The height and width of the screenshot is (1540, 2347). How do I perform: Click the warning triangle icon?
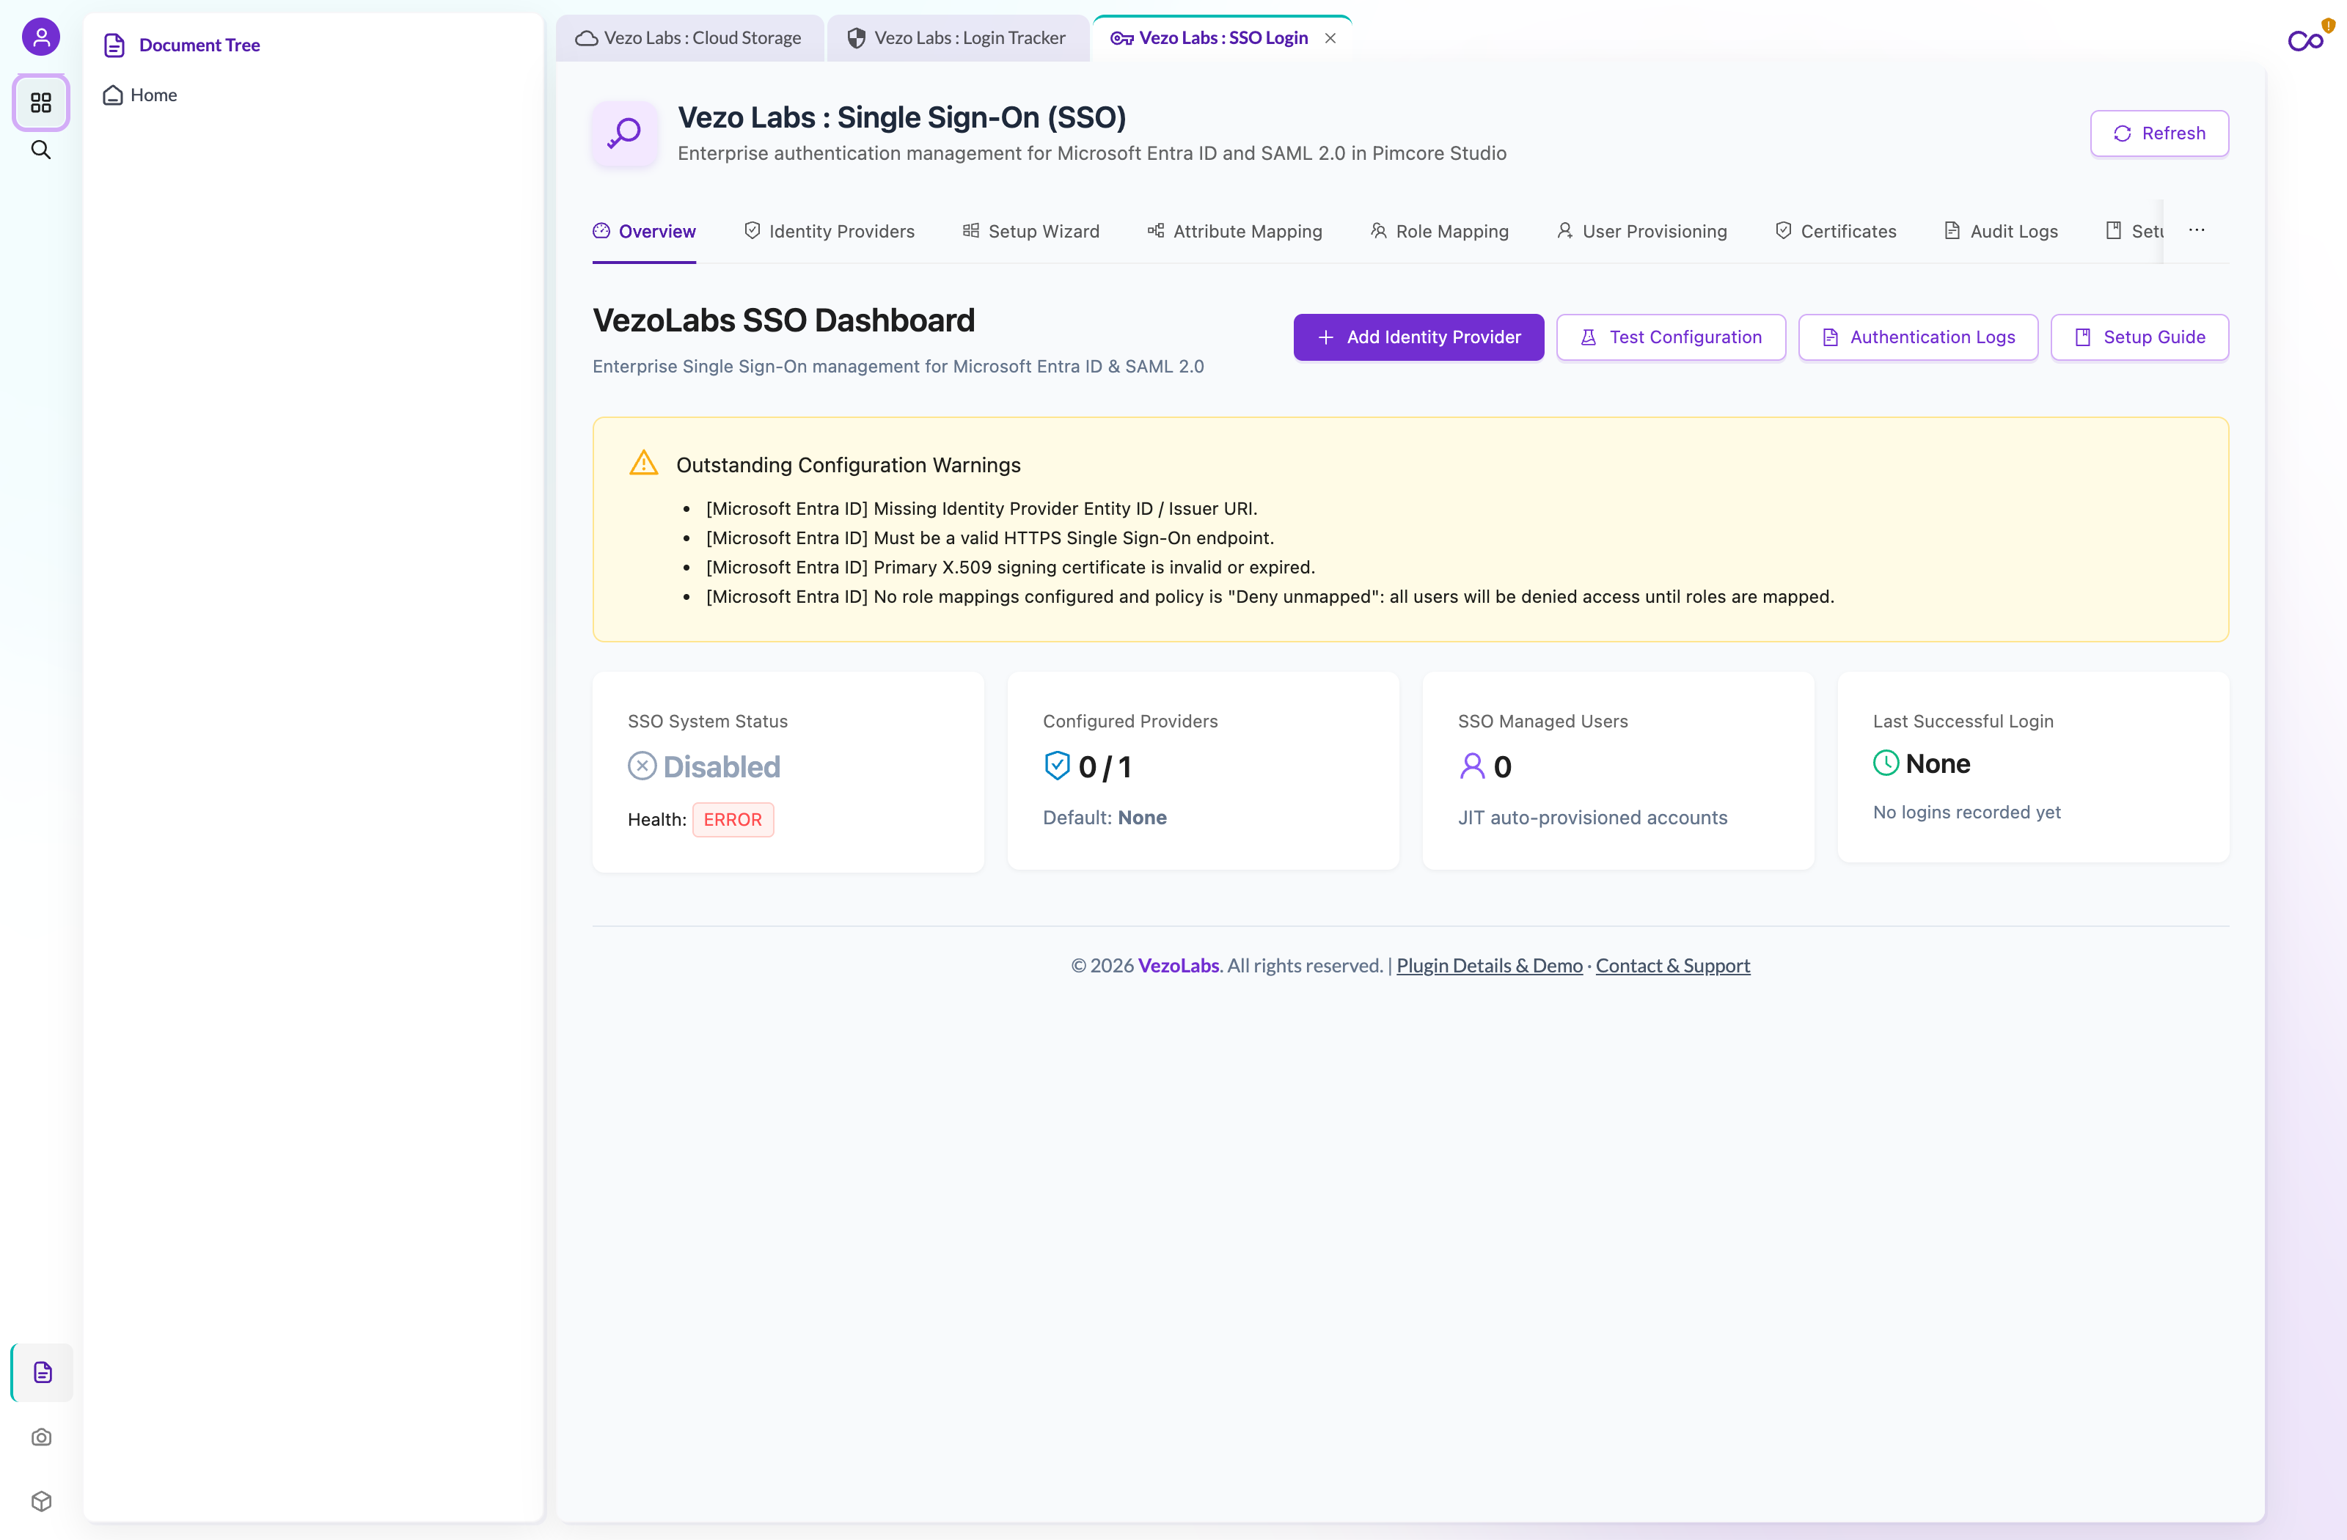click(x=643, y=463)
